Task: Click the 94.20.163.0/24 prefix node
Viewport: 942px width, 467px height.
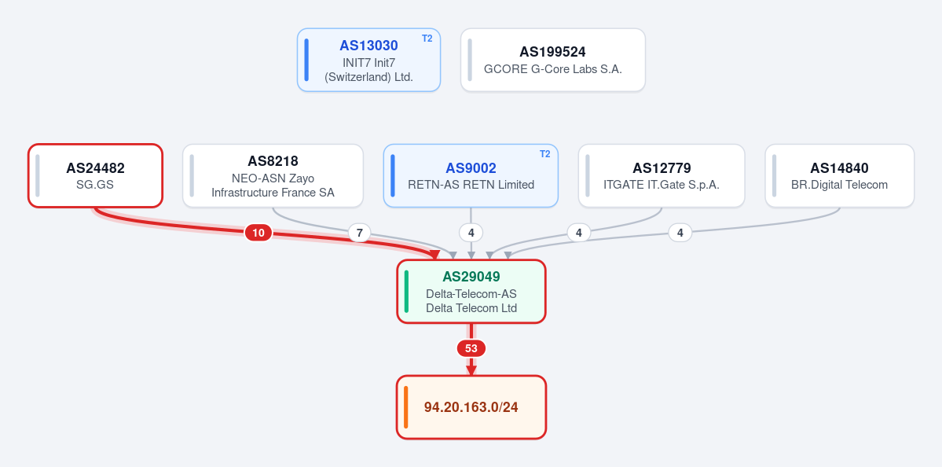Action: tap(471, 407)
